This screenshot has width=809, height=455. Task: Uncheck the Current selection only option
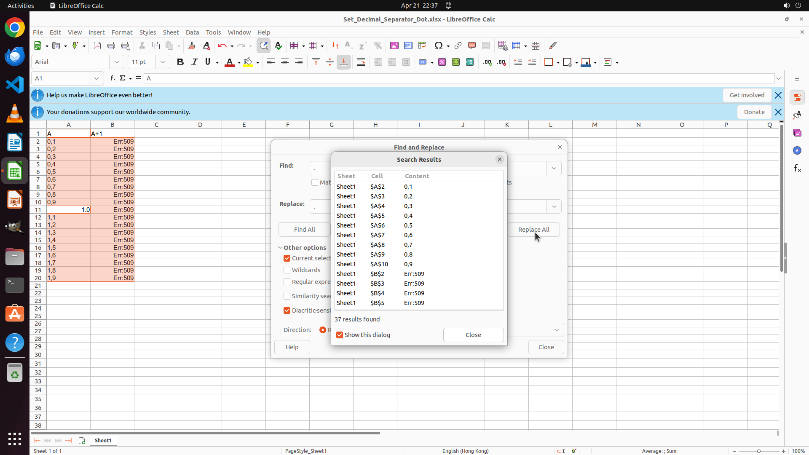pyautogui.click(x=287, y=258)
